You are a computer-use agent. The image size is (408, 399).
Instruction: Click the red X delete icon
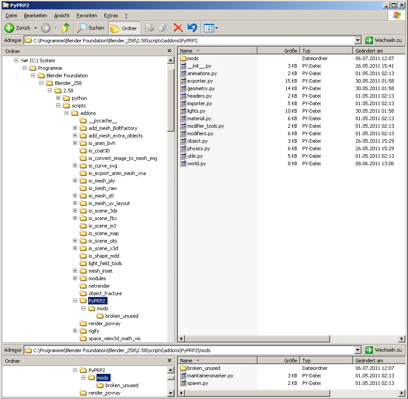(178, 28)
